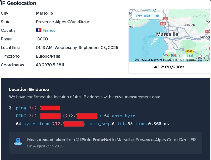Click the D559 road marker on map
This screenshot has width=211, height=160.
[x=189, y=51]
